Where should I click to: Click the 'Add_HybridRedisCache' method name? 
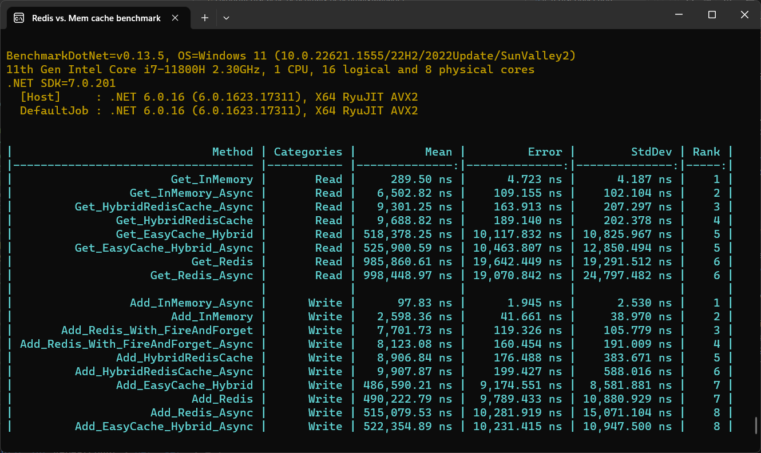coord(184,357)
